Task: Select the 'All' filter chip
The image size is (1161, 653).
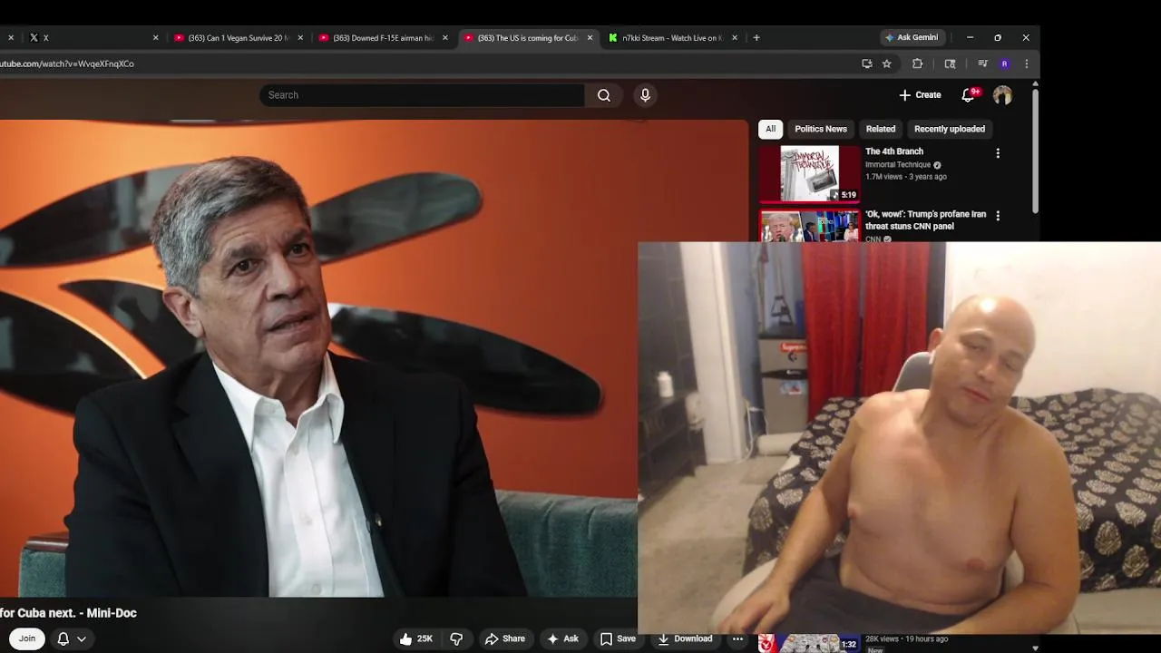Action: coord(770,129)
